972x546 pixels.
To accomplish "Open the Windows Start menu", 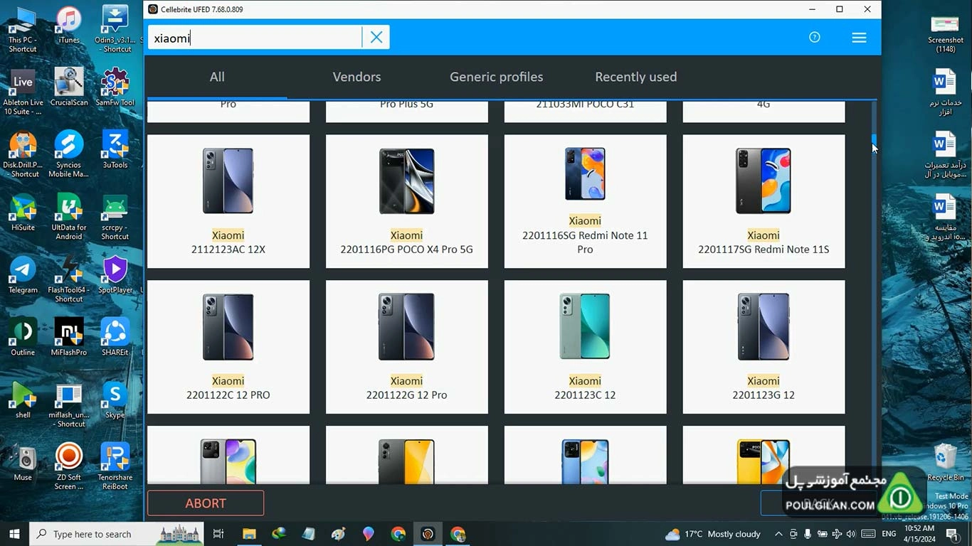I will 14,534.
